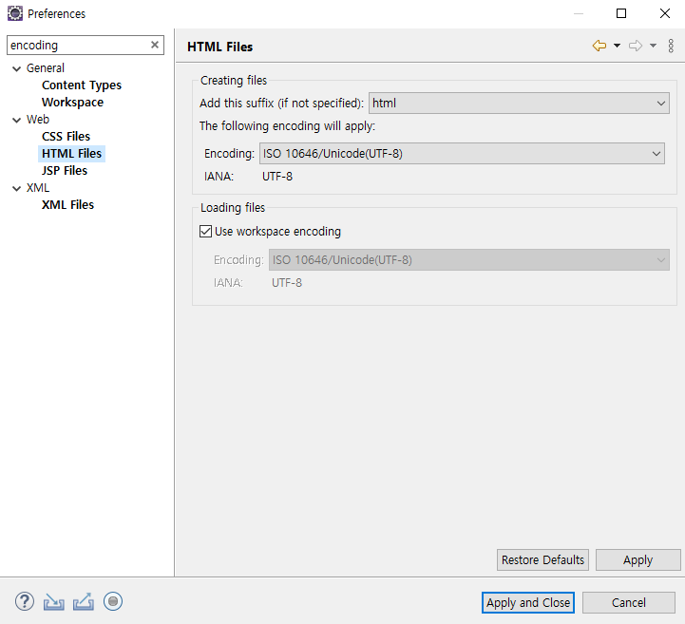Click the Preferences window app icon
The width and height of the screenshot is (685, 624).
pos(15,13)
